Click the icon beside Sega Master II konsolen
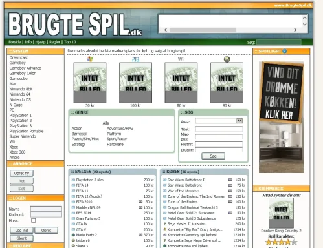Screen dimensions: 323x248 click(165, 224)
